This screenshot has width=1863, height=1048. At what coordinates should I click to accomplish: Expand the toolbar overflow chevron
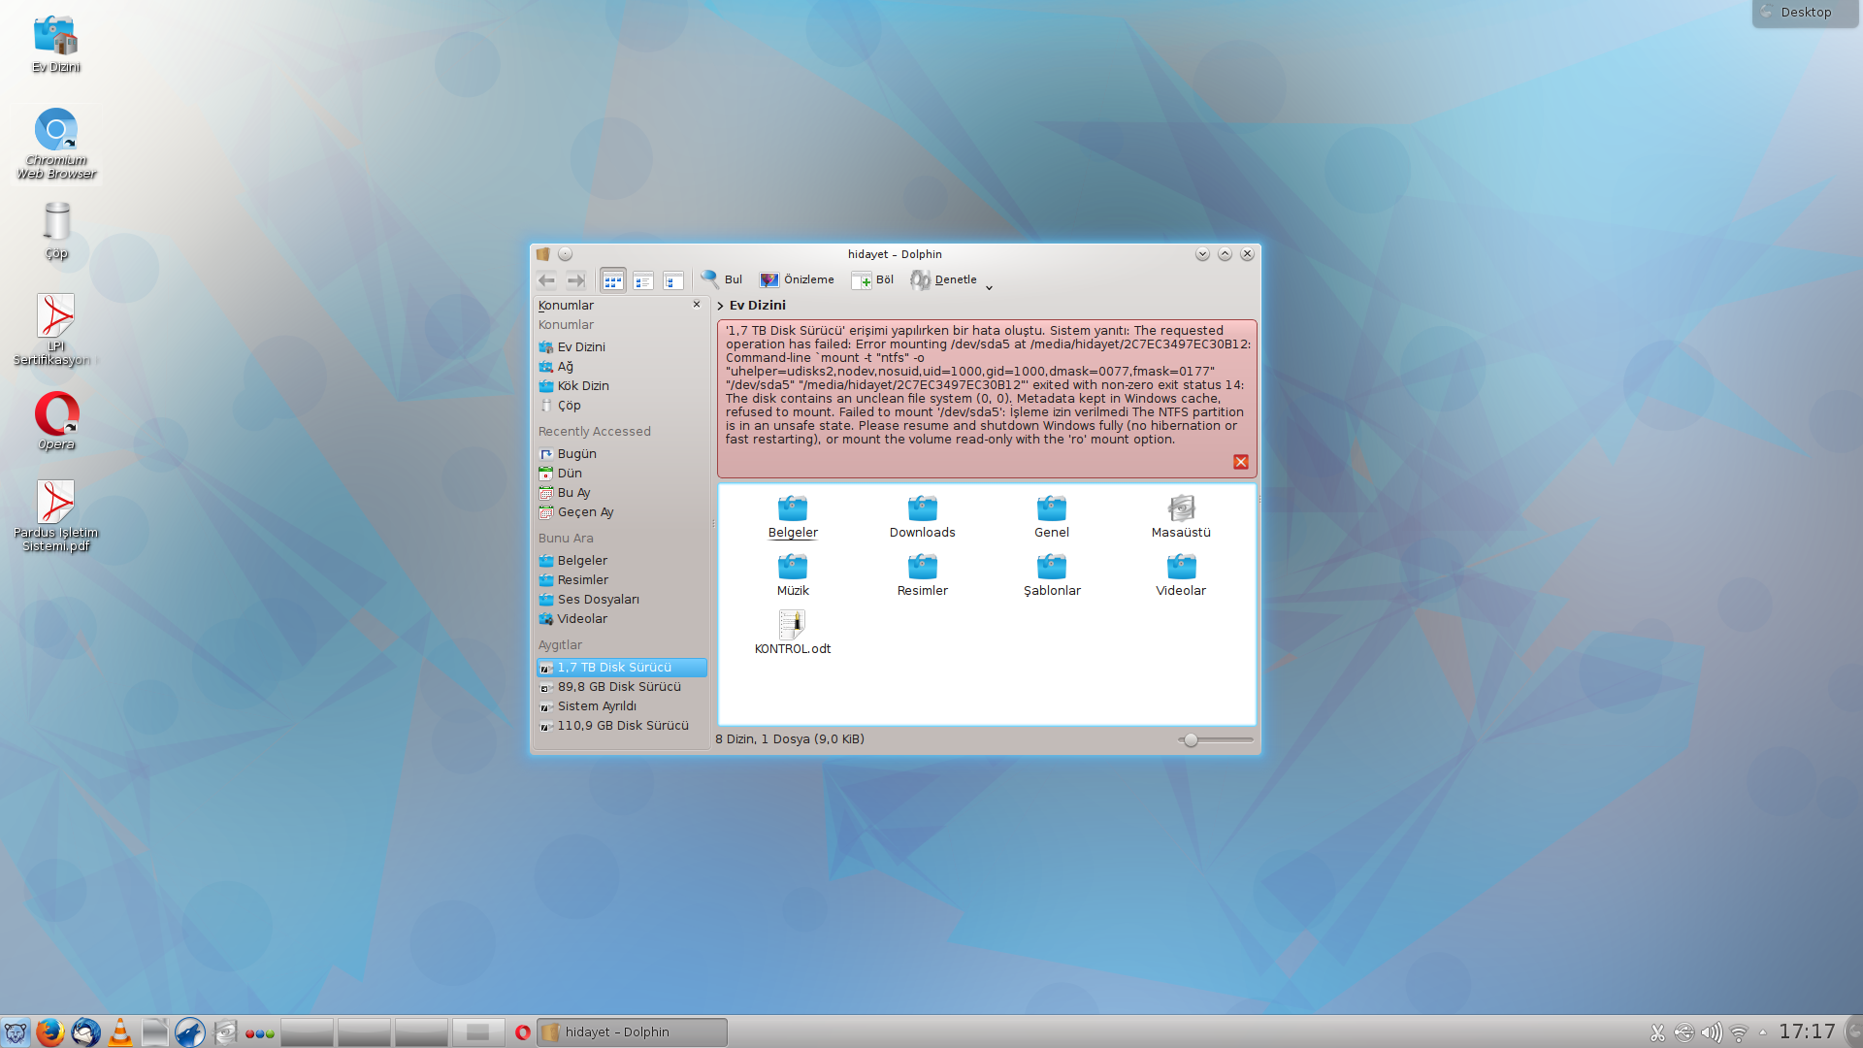pyautogui.click(x=989, y=287)
